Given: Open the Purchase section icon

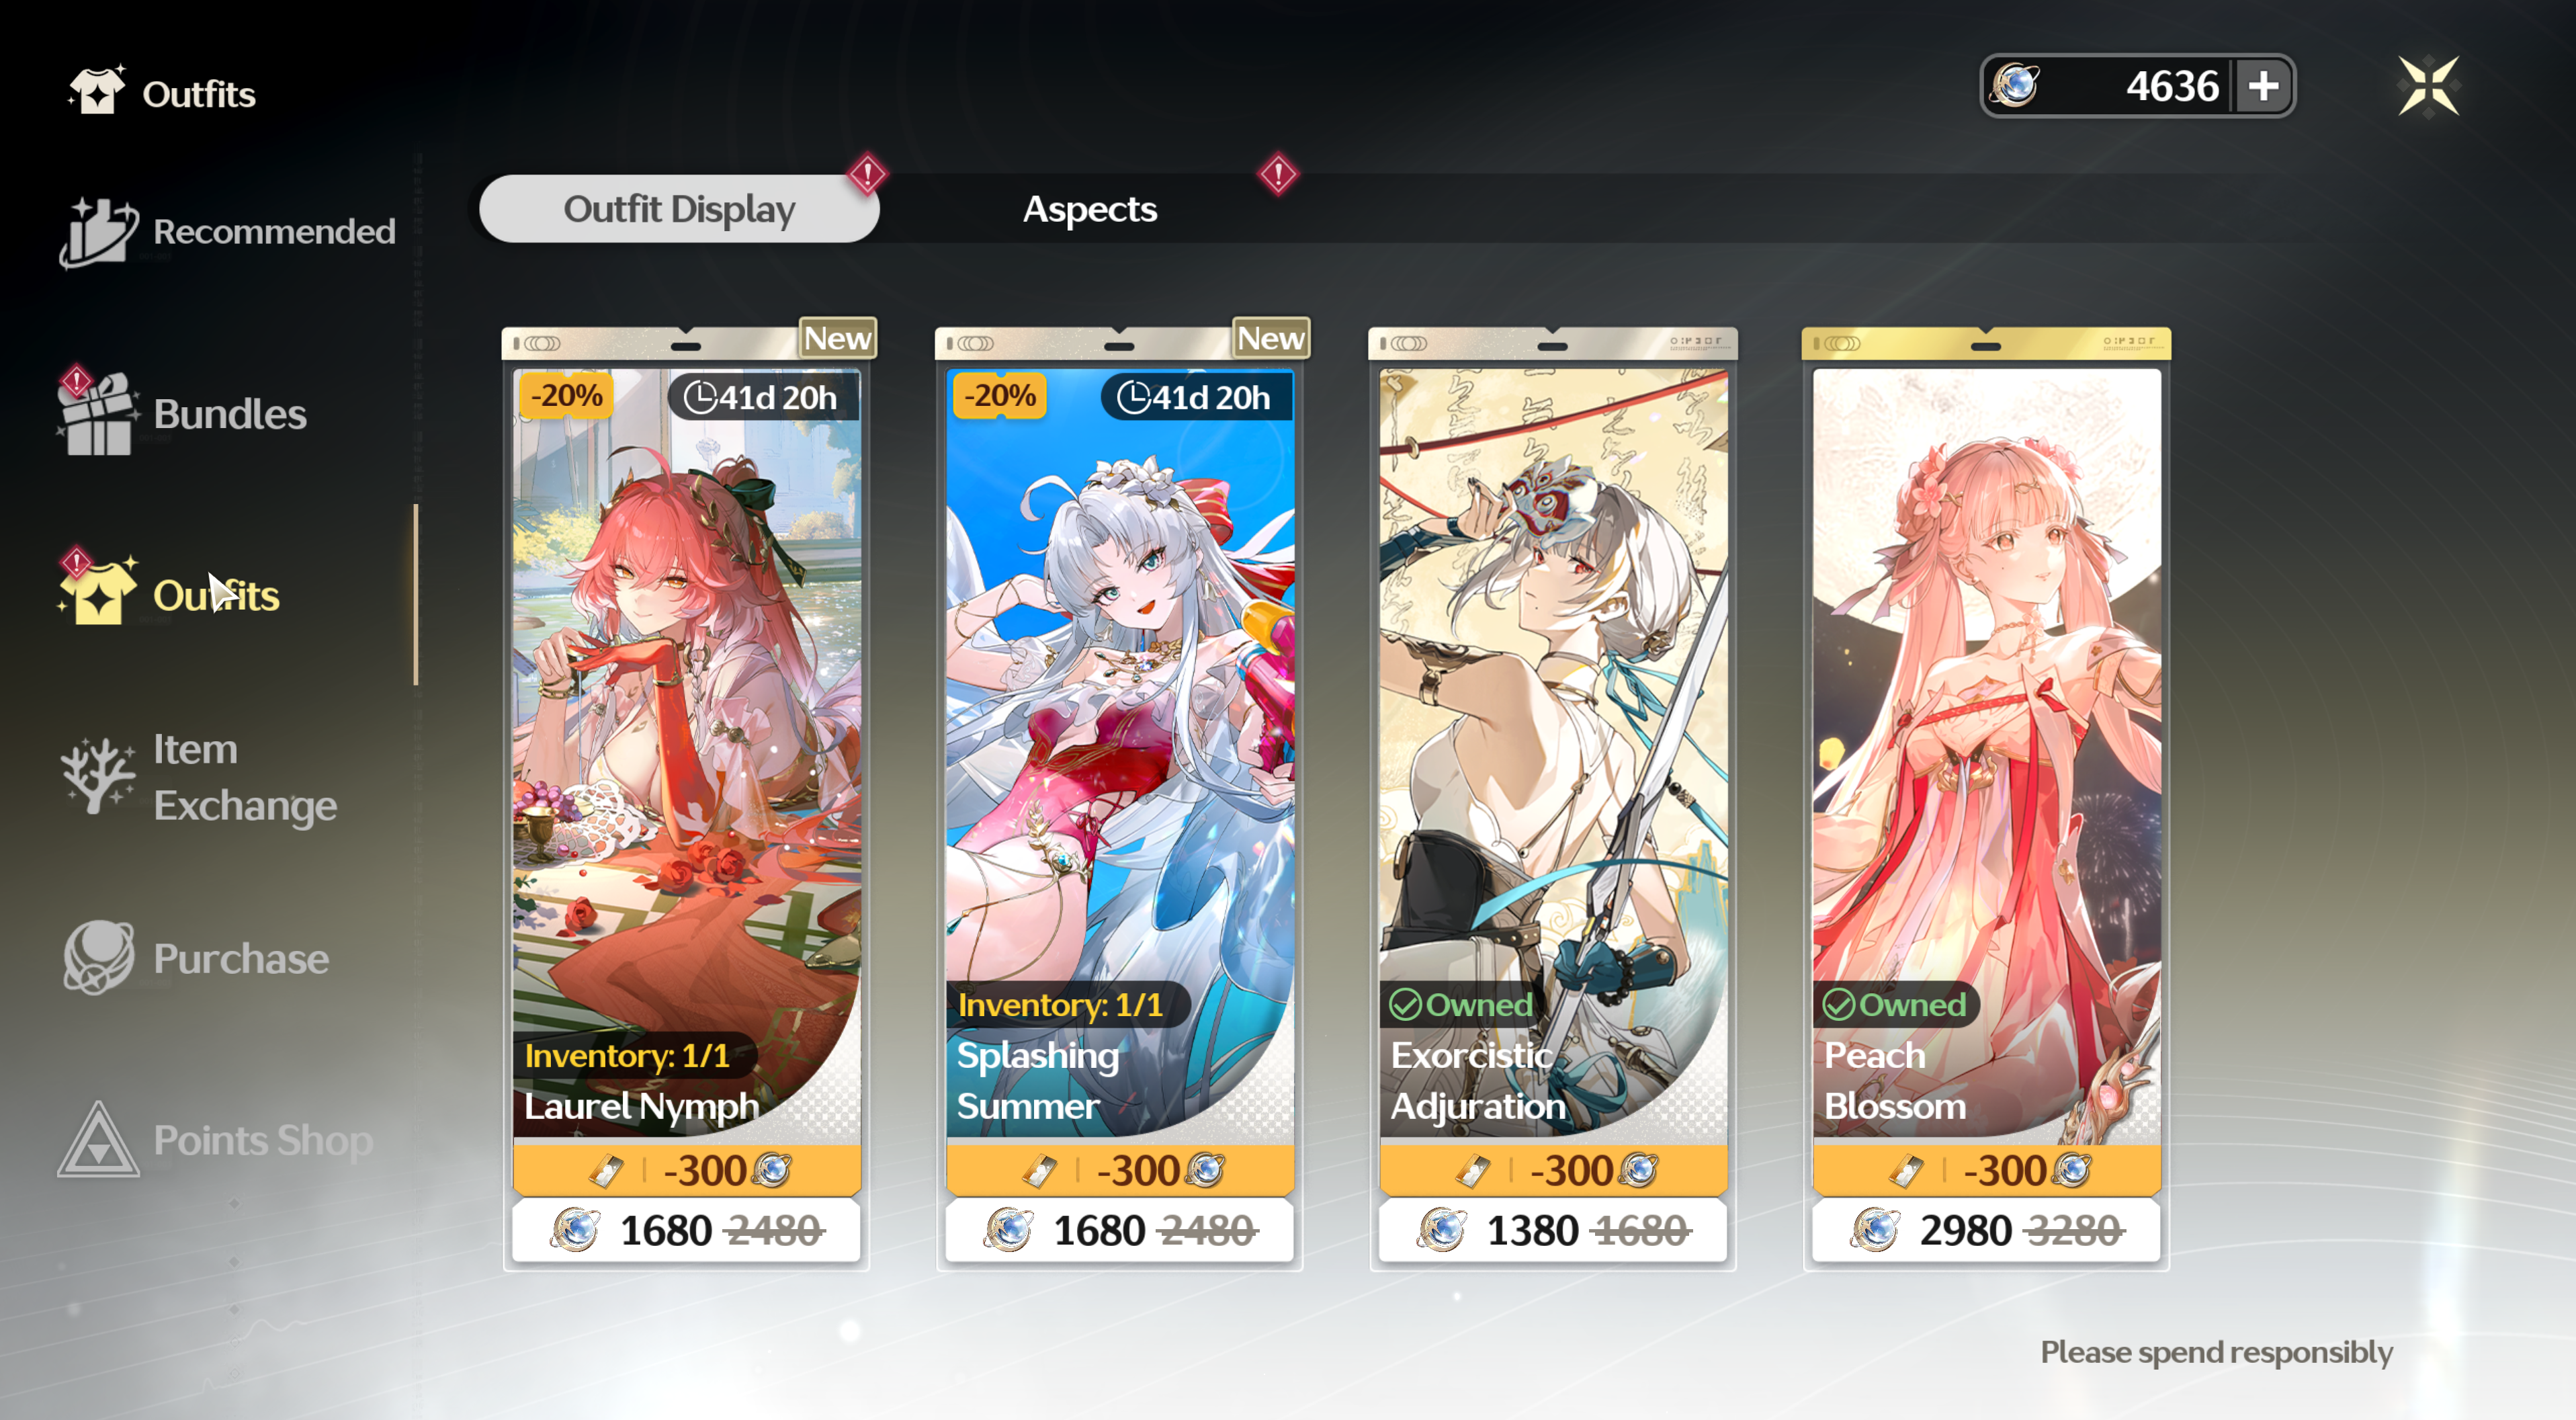Looking at the screenshot, I should 98,958.
